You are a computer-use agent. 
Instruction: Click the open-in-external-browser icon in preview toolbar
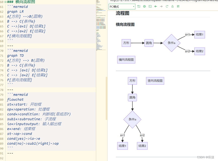pos(139,6)
